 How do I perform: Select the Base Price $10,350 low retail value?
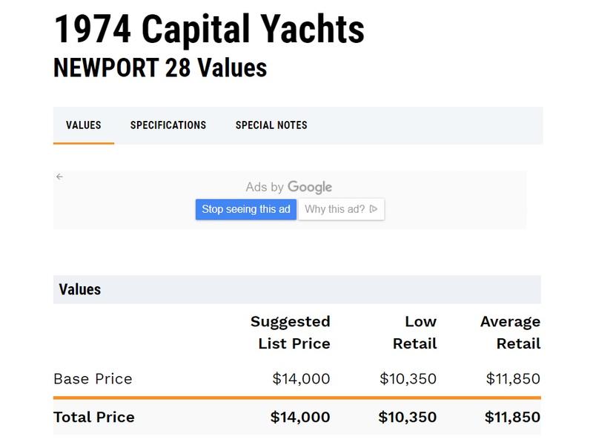click(408, 379)
